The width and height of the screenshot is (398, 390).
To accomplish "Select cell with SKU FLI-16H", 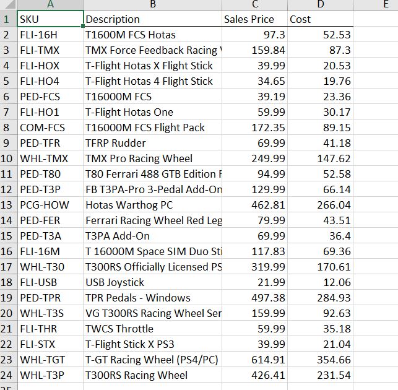I will coord(50,35).
